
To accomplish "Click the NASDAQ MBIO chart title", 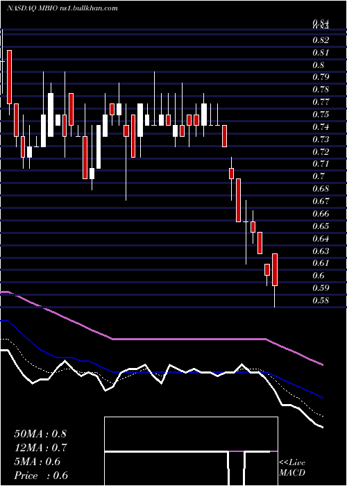I will pyautogui.click(x=62, y=8).
